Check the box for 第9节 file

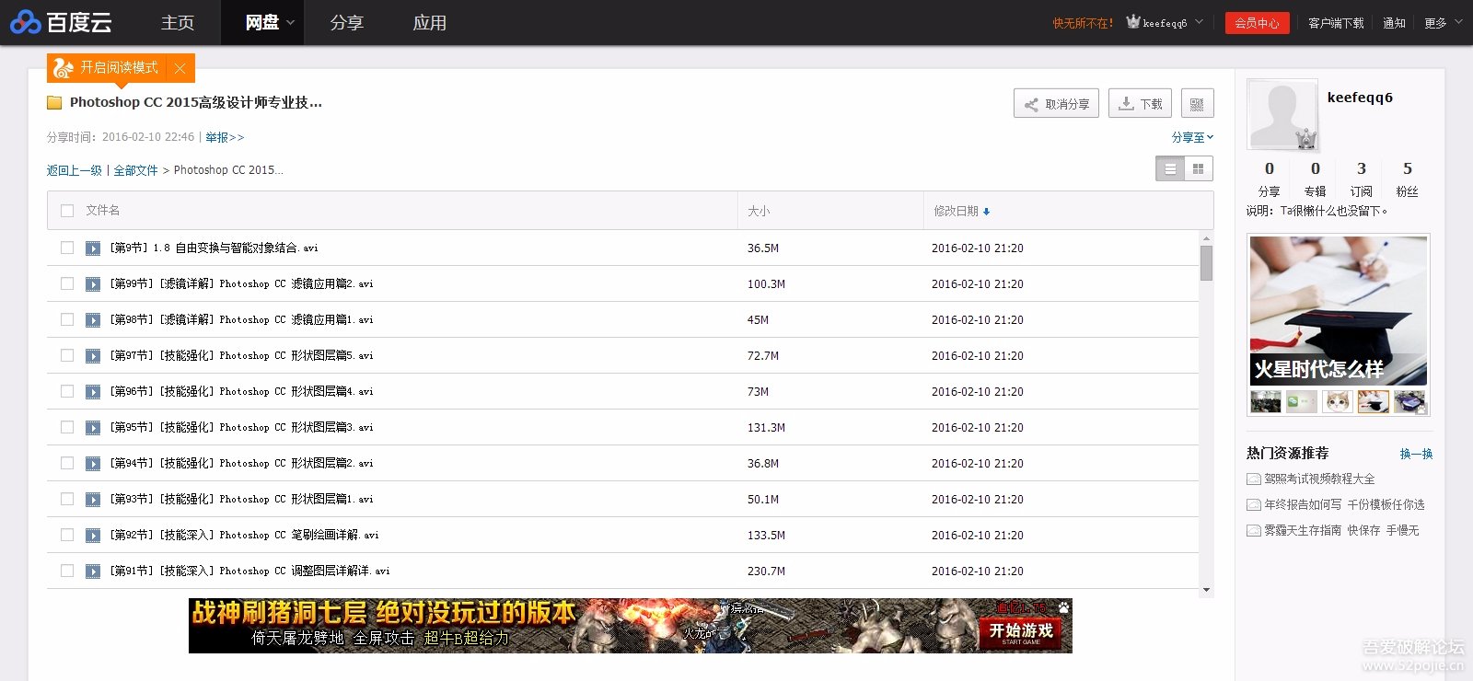pyautogui.click(x=66, y=248)
